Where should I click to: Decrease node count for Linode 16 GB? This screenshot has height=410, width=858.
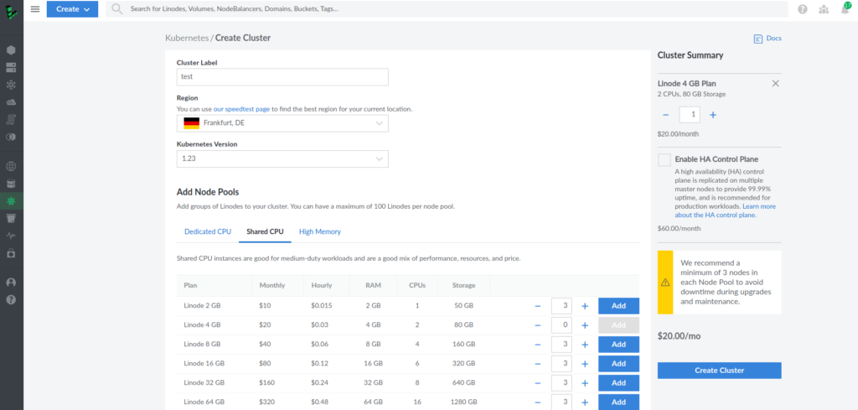tap(538, 364)
